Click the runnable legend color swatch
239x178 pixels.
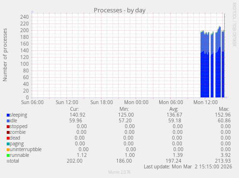(8, 155)
